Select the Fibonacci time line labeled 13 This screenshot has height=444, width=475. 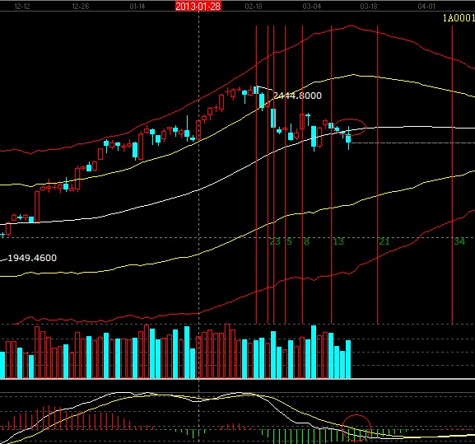(x=332, y=175)
